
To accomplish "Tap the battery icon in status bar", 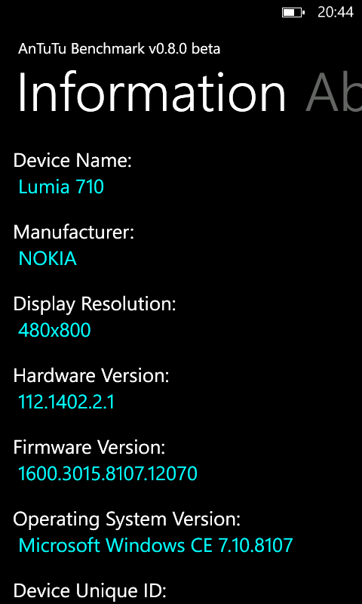I will pyautogui.click(x=293, y=13).
